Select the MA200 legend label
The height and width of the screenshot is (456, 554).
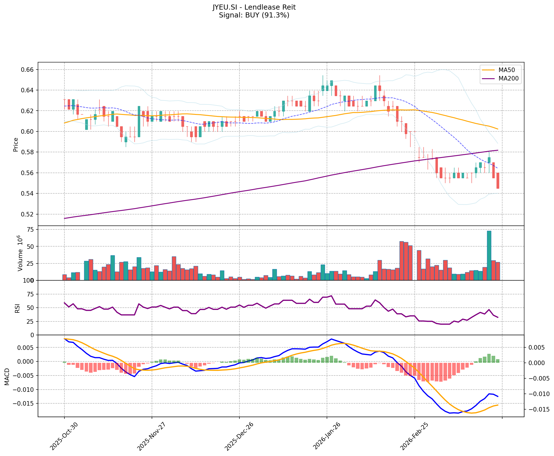508,79
